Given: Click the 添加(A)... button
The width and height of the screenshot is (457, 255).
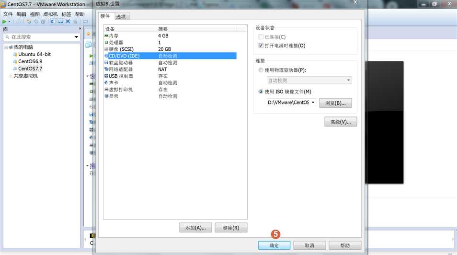Looking at the screenshot, I should coord(195,228).
